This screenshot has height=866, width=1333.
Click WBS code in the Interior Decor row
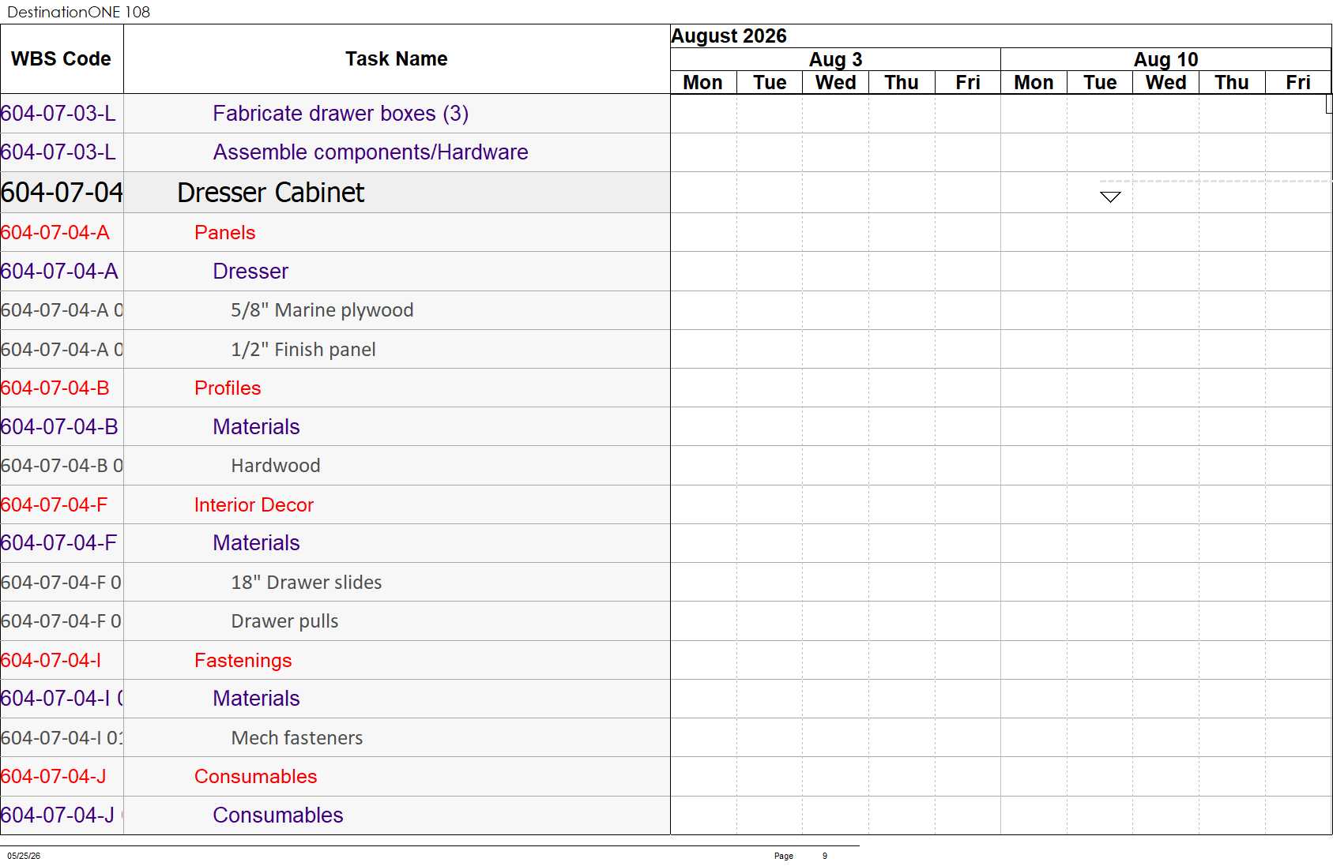point(54,505)
